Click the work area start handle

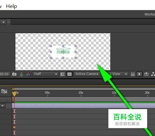pos(13,99)
